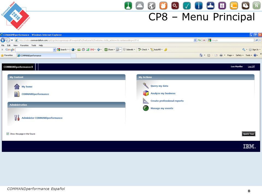Image resolution: width=262 pixels, height=196 pixels.
Task: Open the address bar dropdown arrow
Action: click(195, 40)
